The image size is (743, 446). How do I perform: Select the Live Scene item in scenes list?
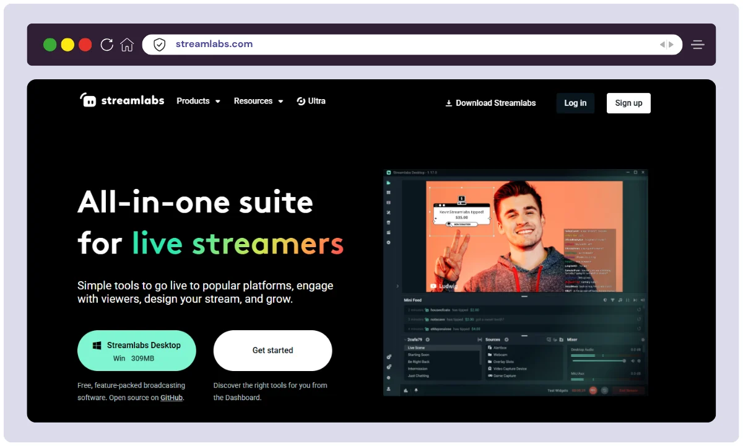[416, 348]
